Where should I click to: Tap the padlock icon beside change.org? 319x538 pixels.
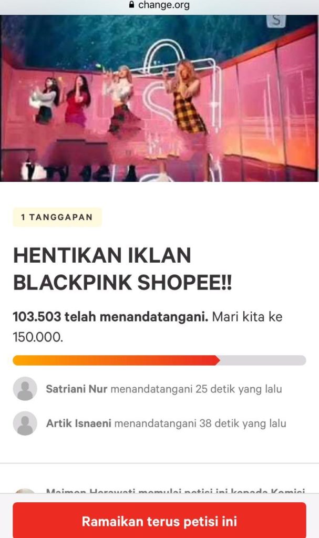click(x=131, y=4)
